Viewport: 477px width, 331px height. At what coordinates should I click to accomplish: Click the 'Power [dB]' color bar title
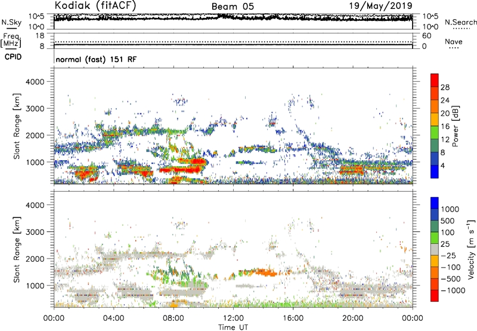[455, 126]
